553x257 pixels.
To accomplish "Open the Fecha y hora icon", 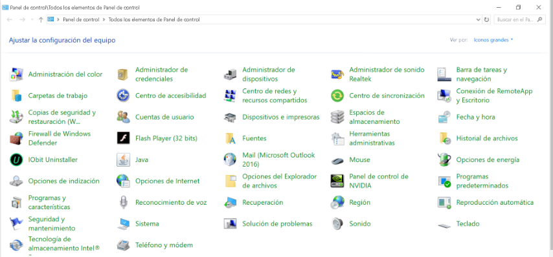I will (x=444, y=117).
